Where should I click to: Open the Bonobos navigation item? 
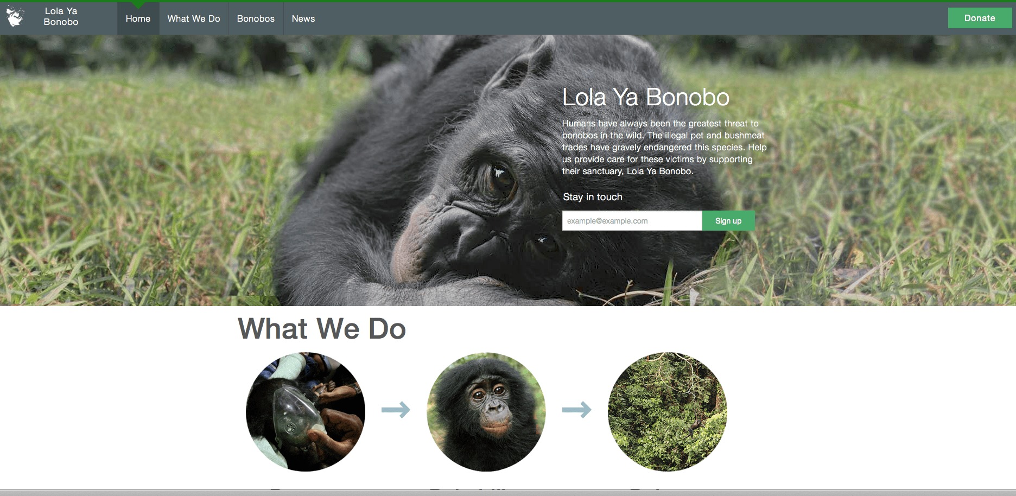(x=256, y=18)
